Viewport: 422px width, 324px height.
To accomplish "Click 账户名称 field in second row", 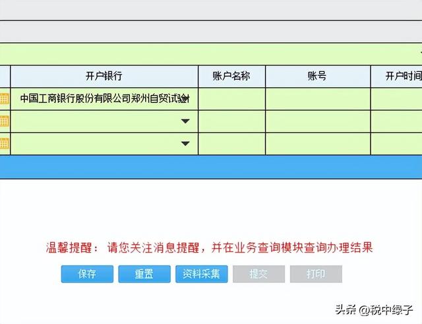I will pos(231,121).
